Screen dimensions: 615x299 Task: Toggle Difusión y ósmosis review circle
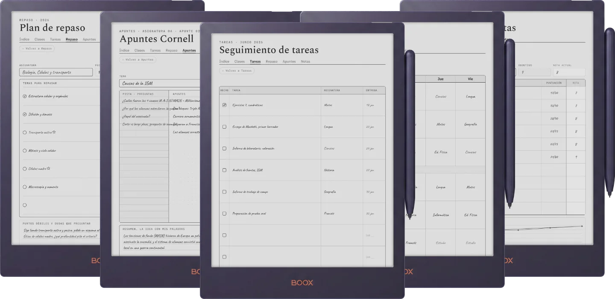point(25,114)
